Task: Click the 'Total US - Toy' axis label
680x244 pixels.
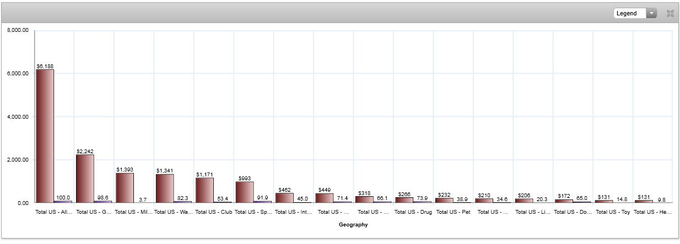Action: (x=613, y=211)
